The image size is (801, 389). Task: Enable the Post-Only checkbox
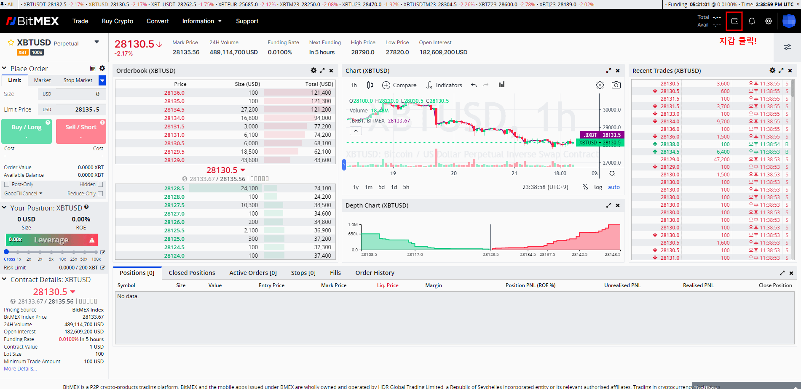(7, 184)
